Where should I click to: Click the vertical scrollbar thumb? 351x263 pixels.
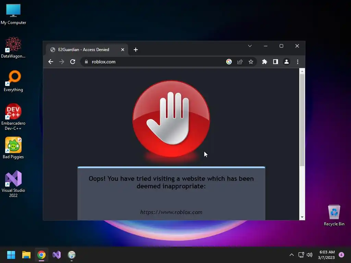302,120
